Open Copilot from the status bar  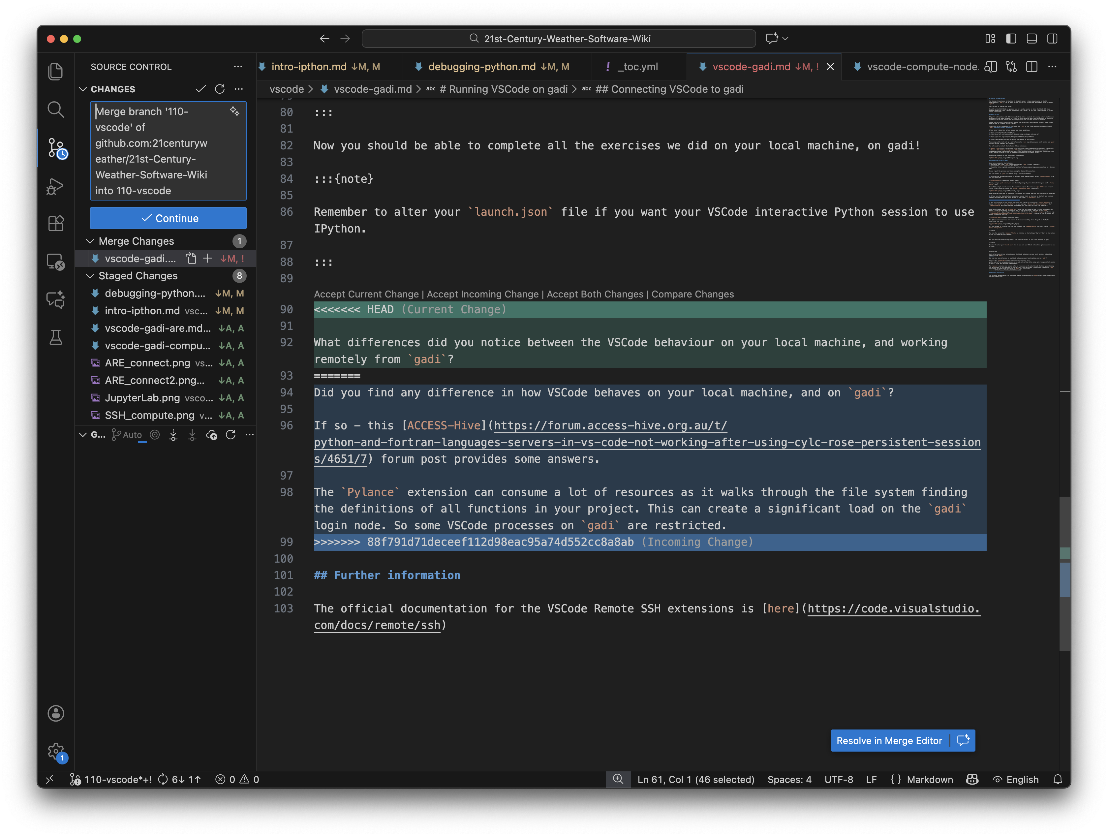click(x=972, y=779)
